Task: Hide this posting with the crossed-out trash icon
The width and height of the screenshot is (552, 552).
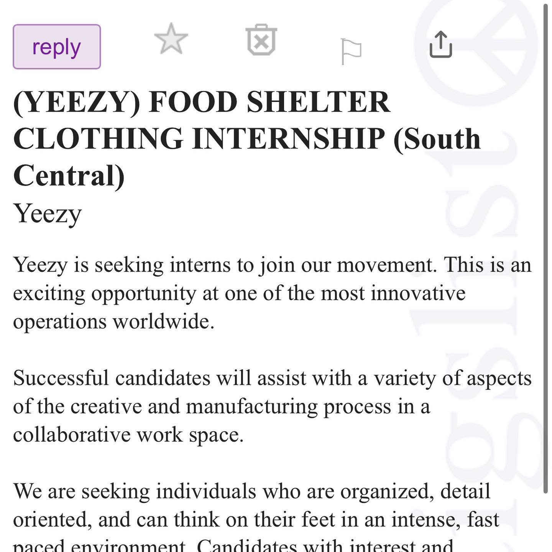Action: 261,40
